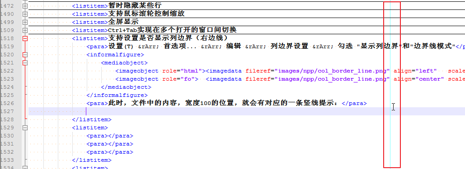This screenshot has width=465, height=169.
Task: Click the text Ctrl+Tab实现在多个打开的窗口间切换
Action: point(172,30)
